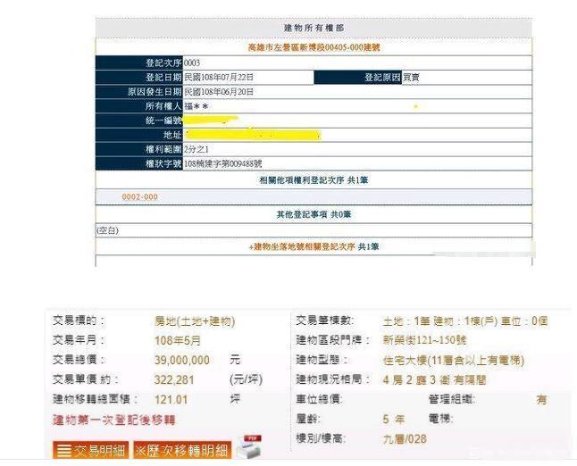The height and width of the screenshot is (466, 577).
Task: Click the 0002-000 registration link
Action: (139, 196)
